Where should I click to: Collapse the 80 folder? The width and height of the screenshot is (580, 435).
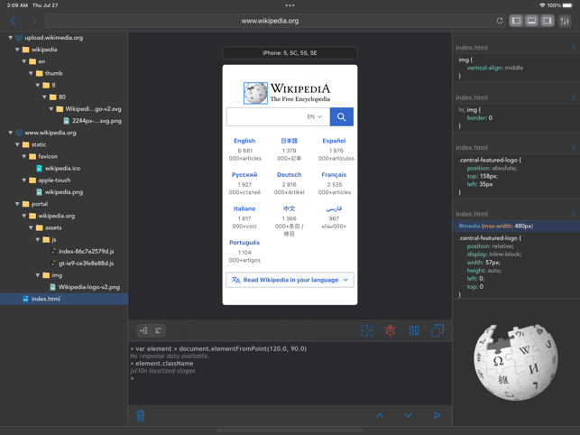pyautogui.click(x=44, y=97)
